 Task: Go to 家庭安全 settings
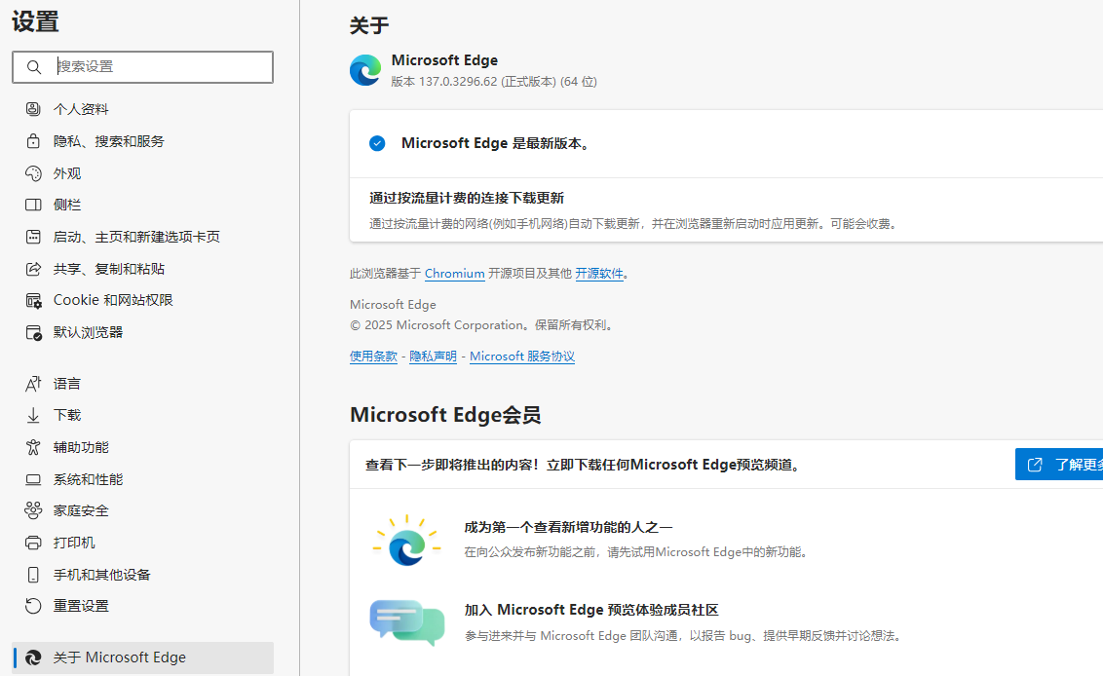click(x=143, y=510)
